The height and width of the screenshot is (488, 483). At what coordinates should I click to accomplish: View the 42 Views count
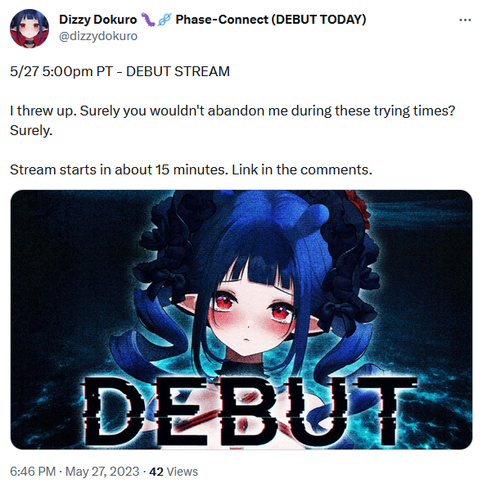[x=174, y=472]
